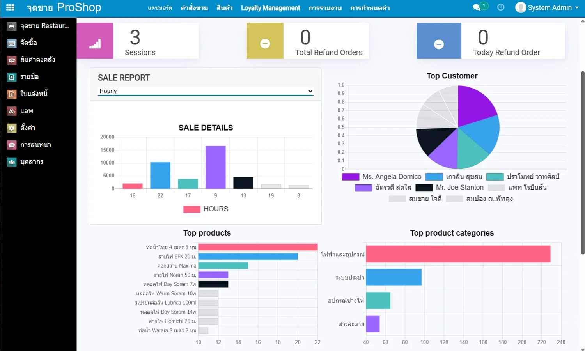Open the สินค้าคงคลัง inventory icon
This screenshot has width=585, height=351.
[11, 60]
